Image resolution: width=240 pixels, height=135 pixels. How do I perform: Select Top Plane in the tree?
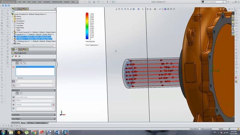19,25
